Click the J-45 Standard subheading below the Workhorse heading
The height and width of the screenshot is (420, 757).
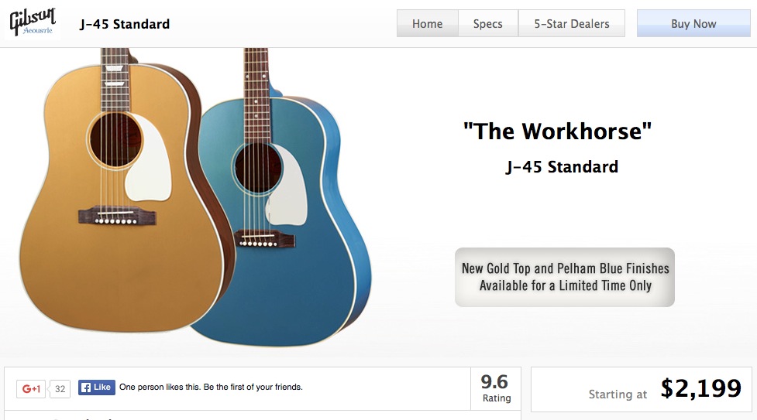[x=562, y=166]
